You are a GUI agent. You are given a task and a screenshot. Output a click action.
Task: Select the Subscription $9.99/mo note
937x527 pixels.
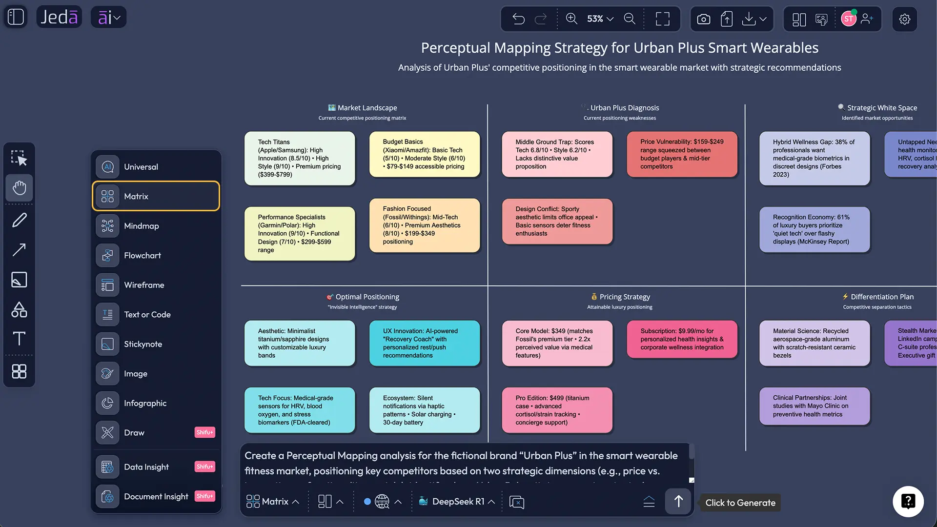click(x=682, y=339)
